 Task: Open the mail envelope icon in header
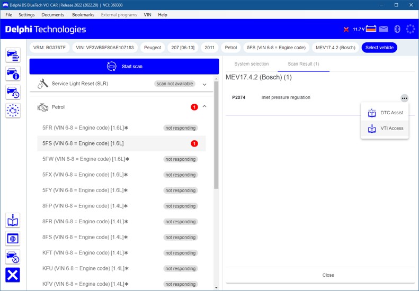click(384, 29)
